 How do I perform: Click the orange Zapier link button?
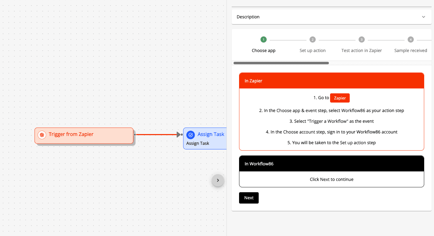click(x=340, y=98)
